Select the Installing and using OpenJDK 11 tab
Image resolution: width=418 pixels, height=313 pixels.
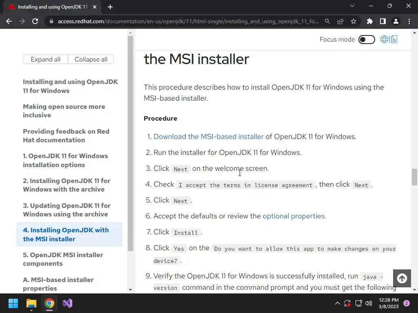tap(53, 7)
